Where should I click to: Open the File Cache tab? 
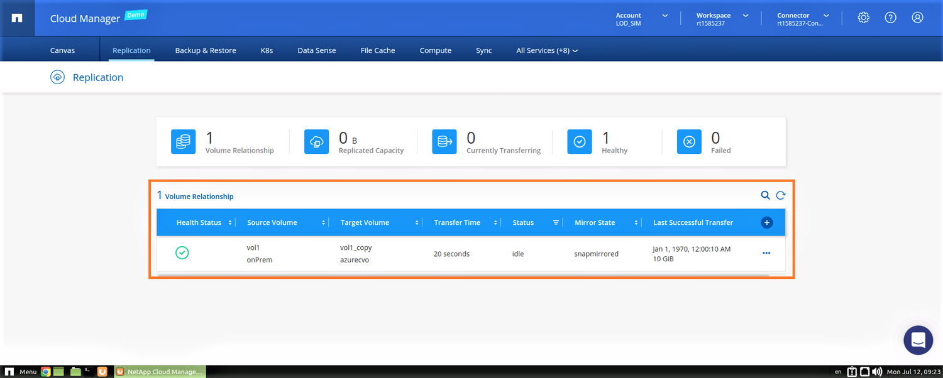[378, 50]
